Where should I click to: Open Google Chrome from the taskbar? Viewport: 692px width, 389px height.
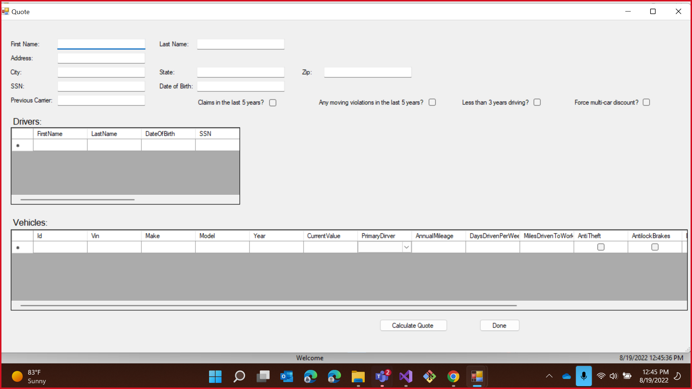(x=453, y=377)
